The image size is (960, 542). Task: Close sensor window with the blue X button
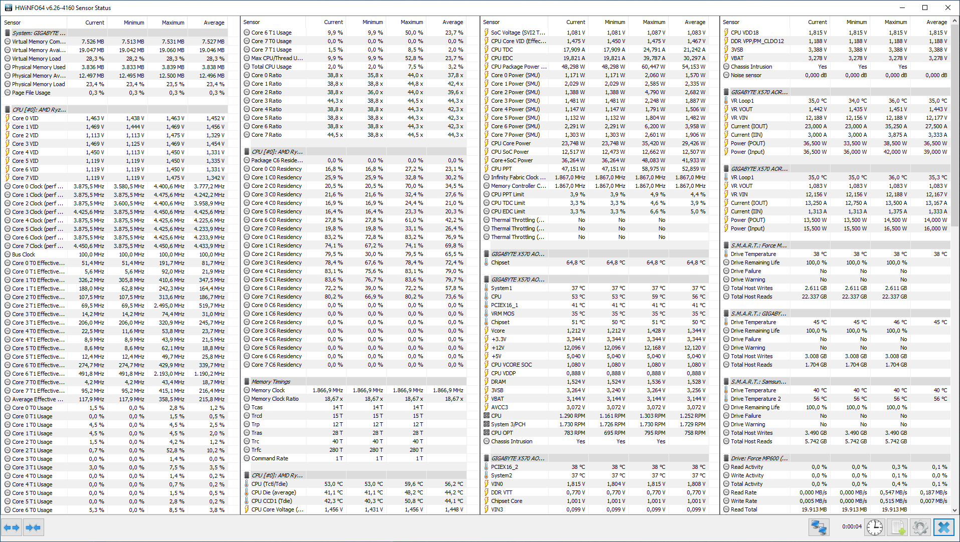click(x=943, y=527)
